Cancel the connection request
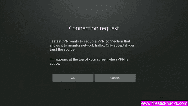 pyautogui.click(x=115, y=78)
